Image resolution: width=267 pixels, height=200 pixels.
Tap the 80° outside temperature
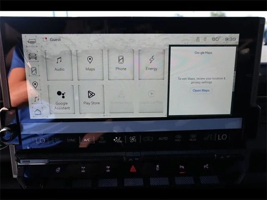(216, 39)
